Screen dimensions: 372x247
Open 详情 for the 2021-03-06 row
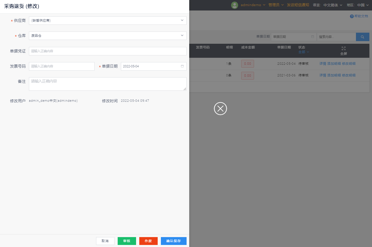tap(323, 75)
